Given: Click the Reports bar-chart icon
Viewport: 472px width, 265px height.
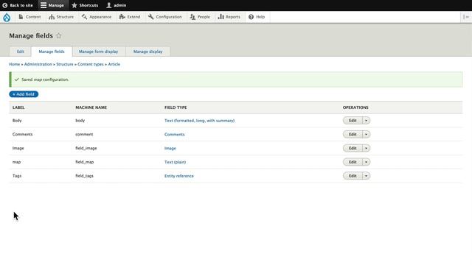Looking at the screenshot, I should point(221,17).
